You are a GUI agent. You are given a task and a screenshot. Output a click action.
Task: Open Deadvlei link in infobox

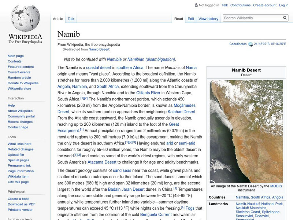click(x=262, y=216)
